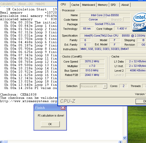Click the Intel Core 2 Duo logo

(x=139, y=22)
